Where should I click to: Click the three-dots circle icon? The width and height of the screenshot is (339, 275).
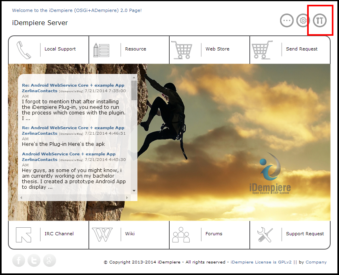click(x=287, y=21)
